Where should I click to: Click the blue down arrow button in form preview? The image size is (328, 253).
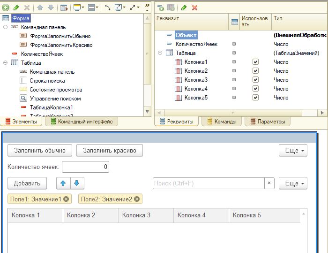77,183
